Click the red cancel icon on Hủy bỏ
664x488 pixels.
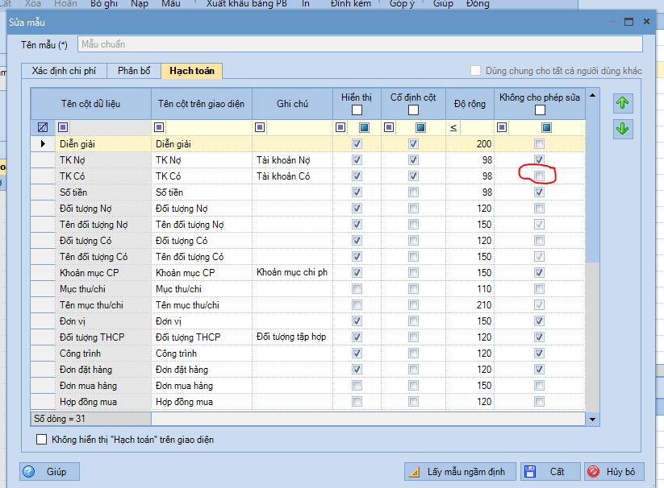[x=594, y=472]
